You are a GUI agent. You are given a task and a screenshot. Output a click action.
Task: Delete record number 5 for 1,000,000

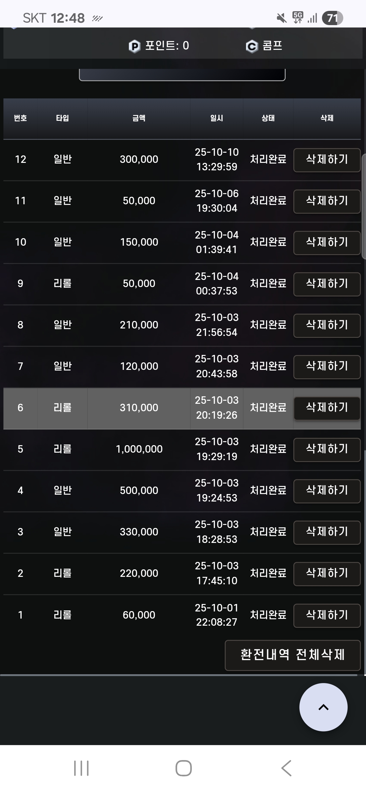pyautogui.click(x=327, y=450)
